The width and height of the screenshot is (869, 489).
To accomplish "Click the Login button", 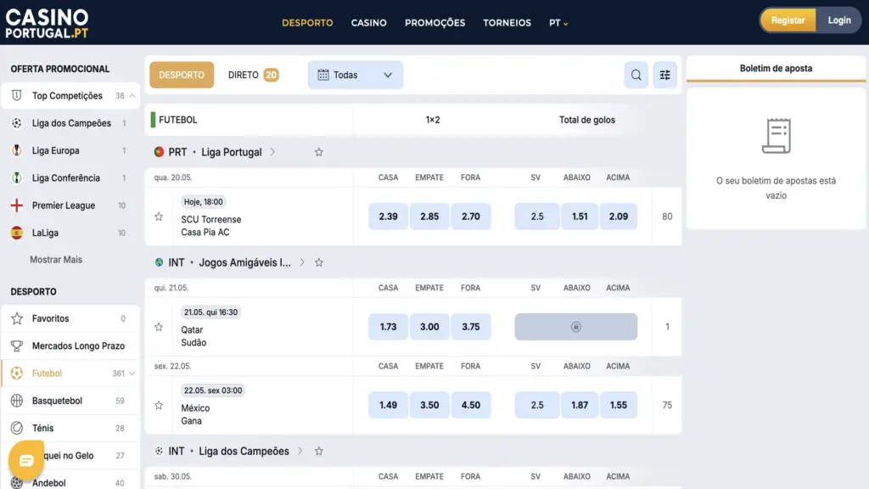I will point(839,20).
